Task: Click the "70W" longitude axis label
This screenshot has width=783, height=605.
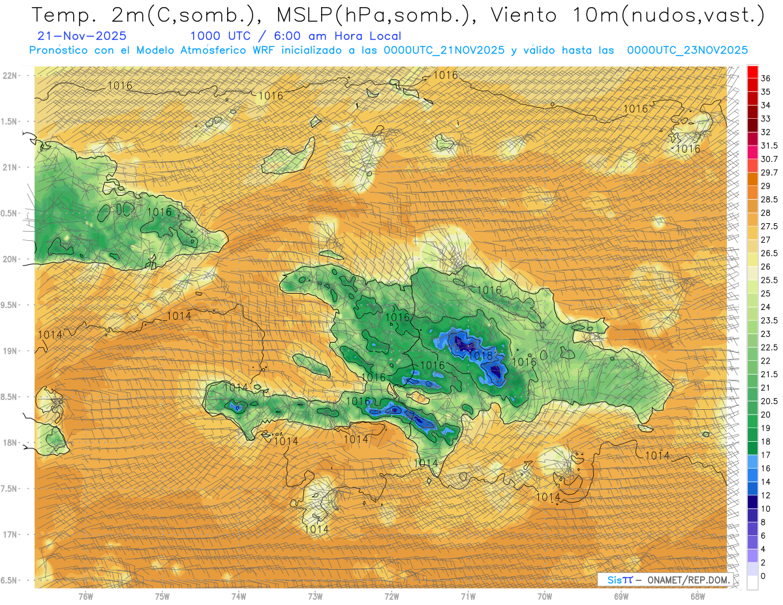Action: coord(545,597)
